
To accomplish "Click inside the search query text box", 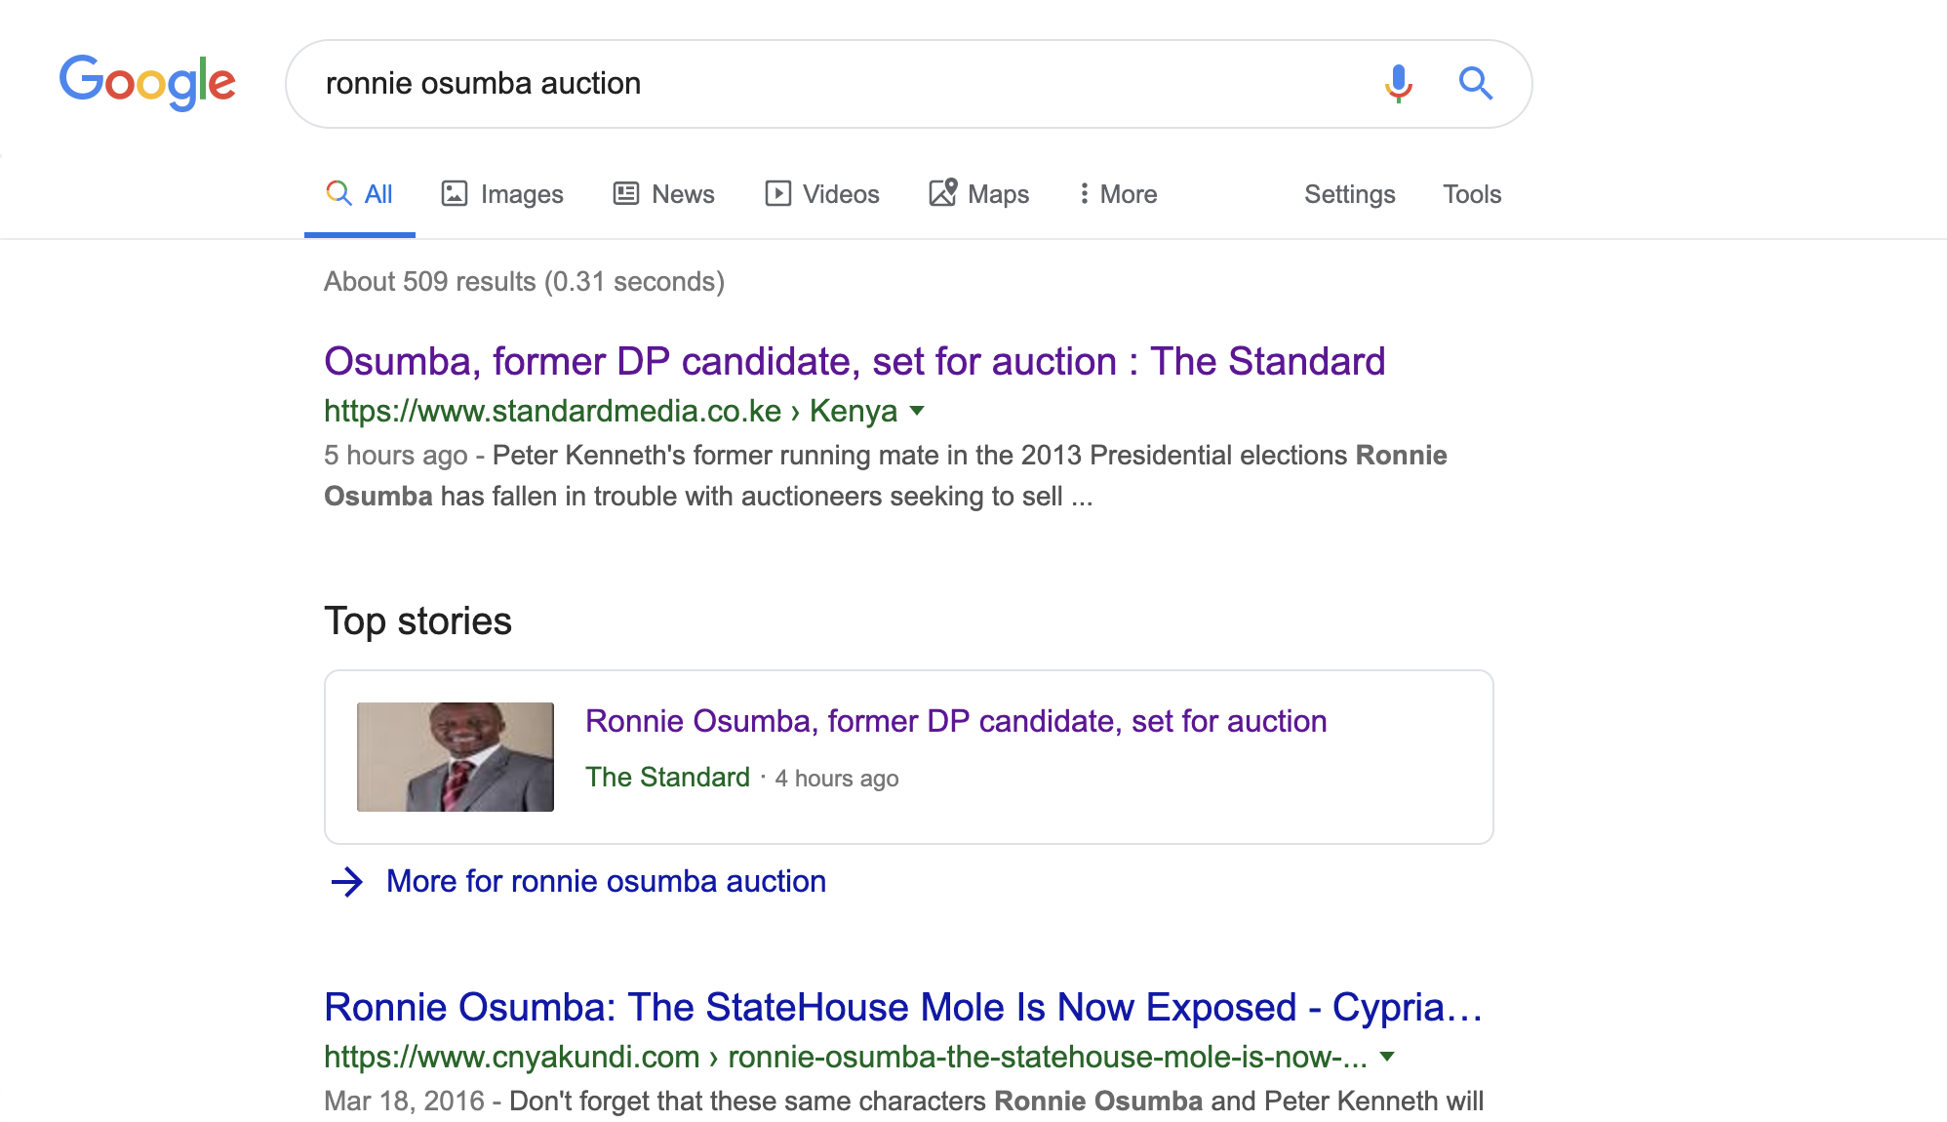I will coord(829,84).
